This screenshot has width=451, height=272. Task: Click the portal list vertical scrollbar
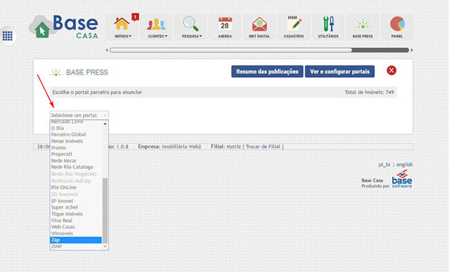pos(105,208)
